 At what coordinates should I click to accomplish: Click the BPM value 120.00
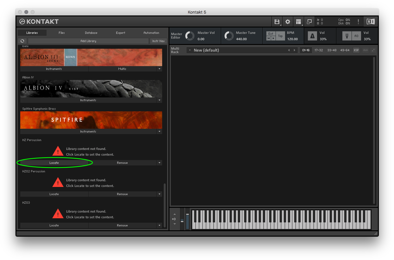(292, 39)
